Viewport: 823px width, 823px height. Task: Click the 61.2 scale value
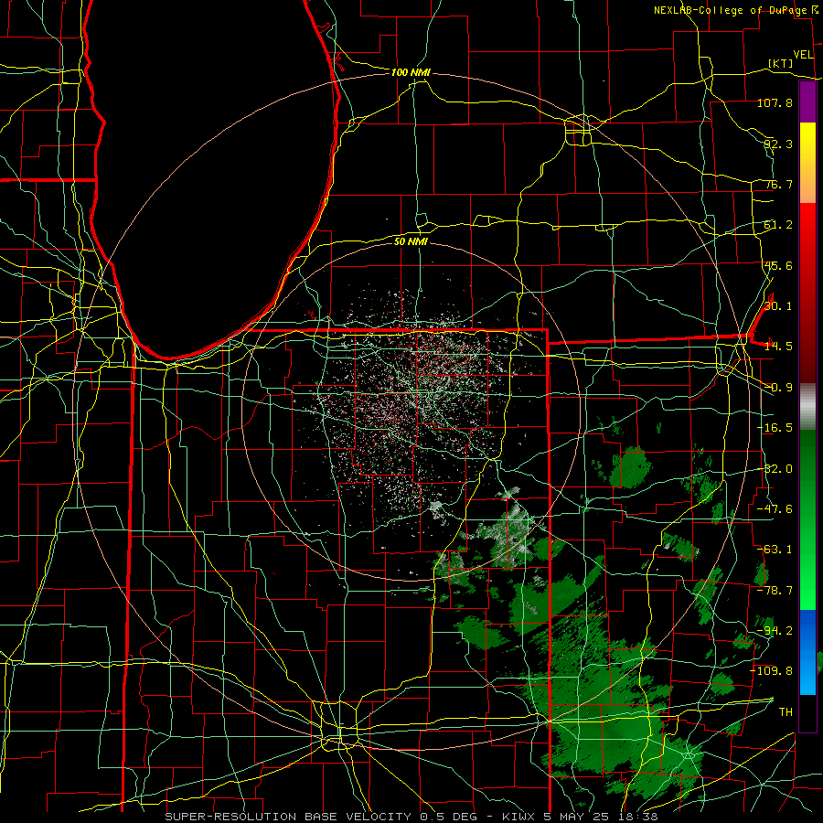click(x=778, y=225)
